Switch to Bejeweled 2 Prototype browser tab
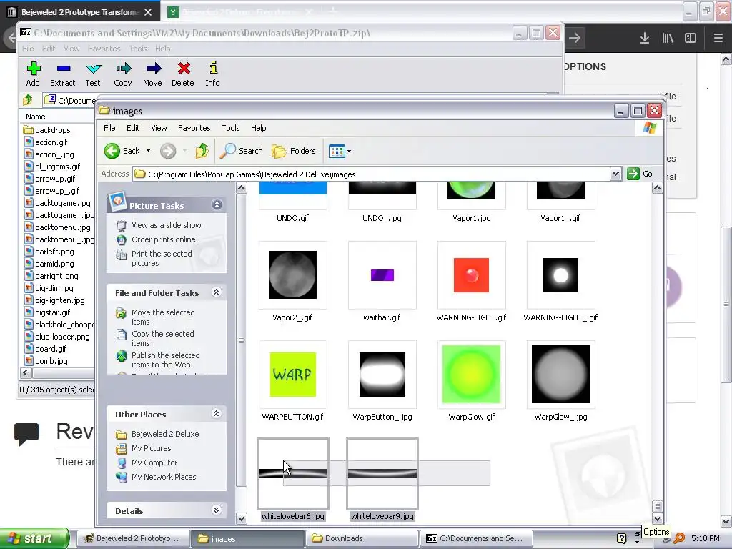Viewport: 732px width, 549px height. [x=79, y=12]
